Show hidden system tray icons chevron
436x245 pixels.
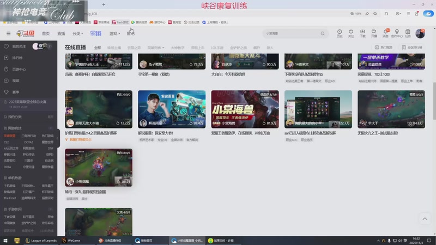pos(378,241)
